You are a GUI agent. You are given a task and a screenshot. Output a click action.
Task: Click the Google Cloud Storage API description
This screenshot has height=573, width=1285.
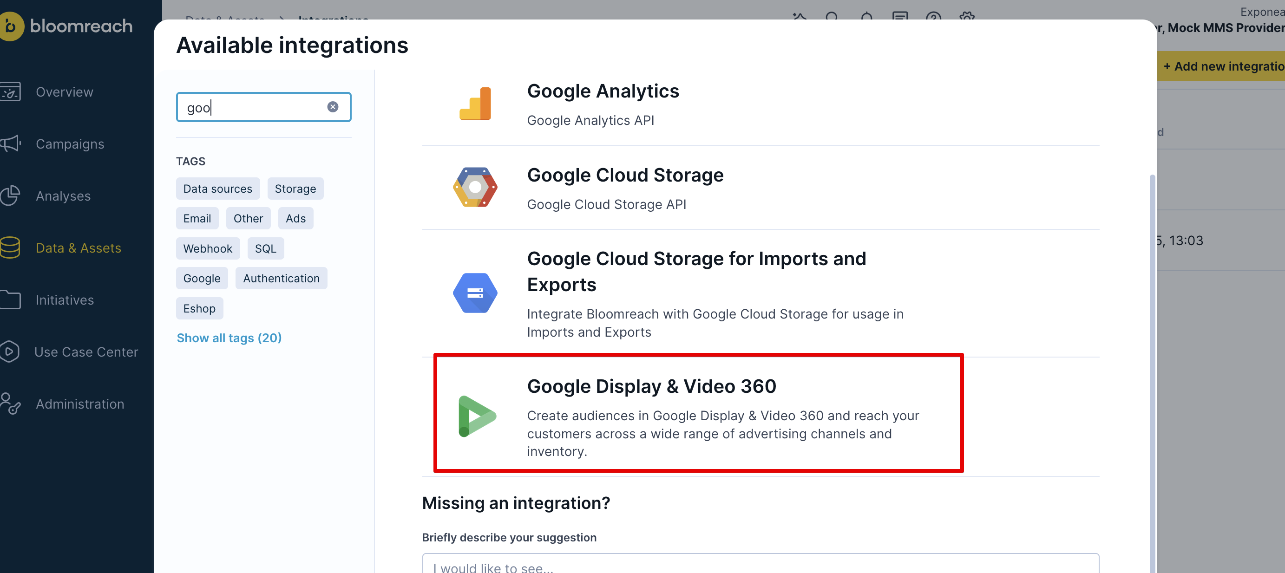tap(607, 204)
